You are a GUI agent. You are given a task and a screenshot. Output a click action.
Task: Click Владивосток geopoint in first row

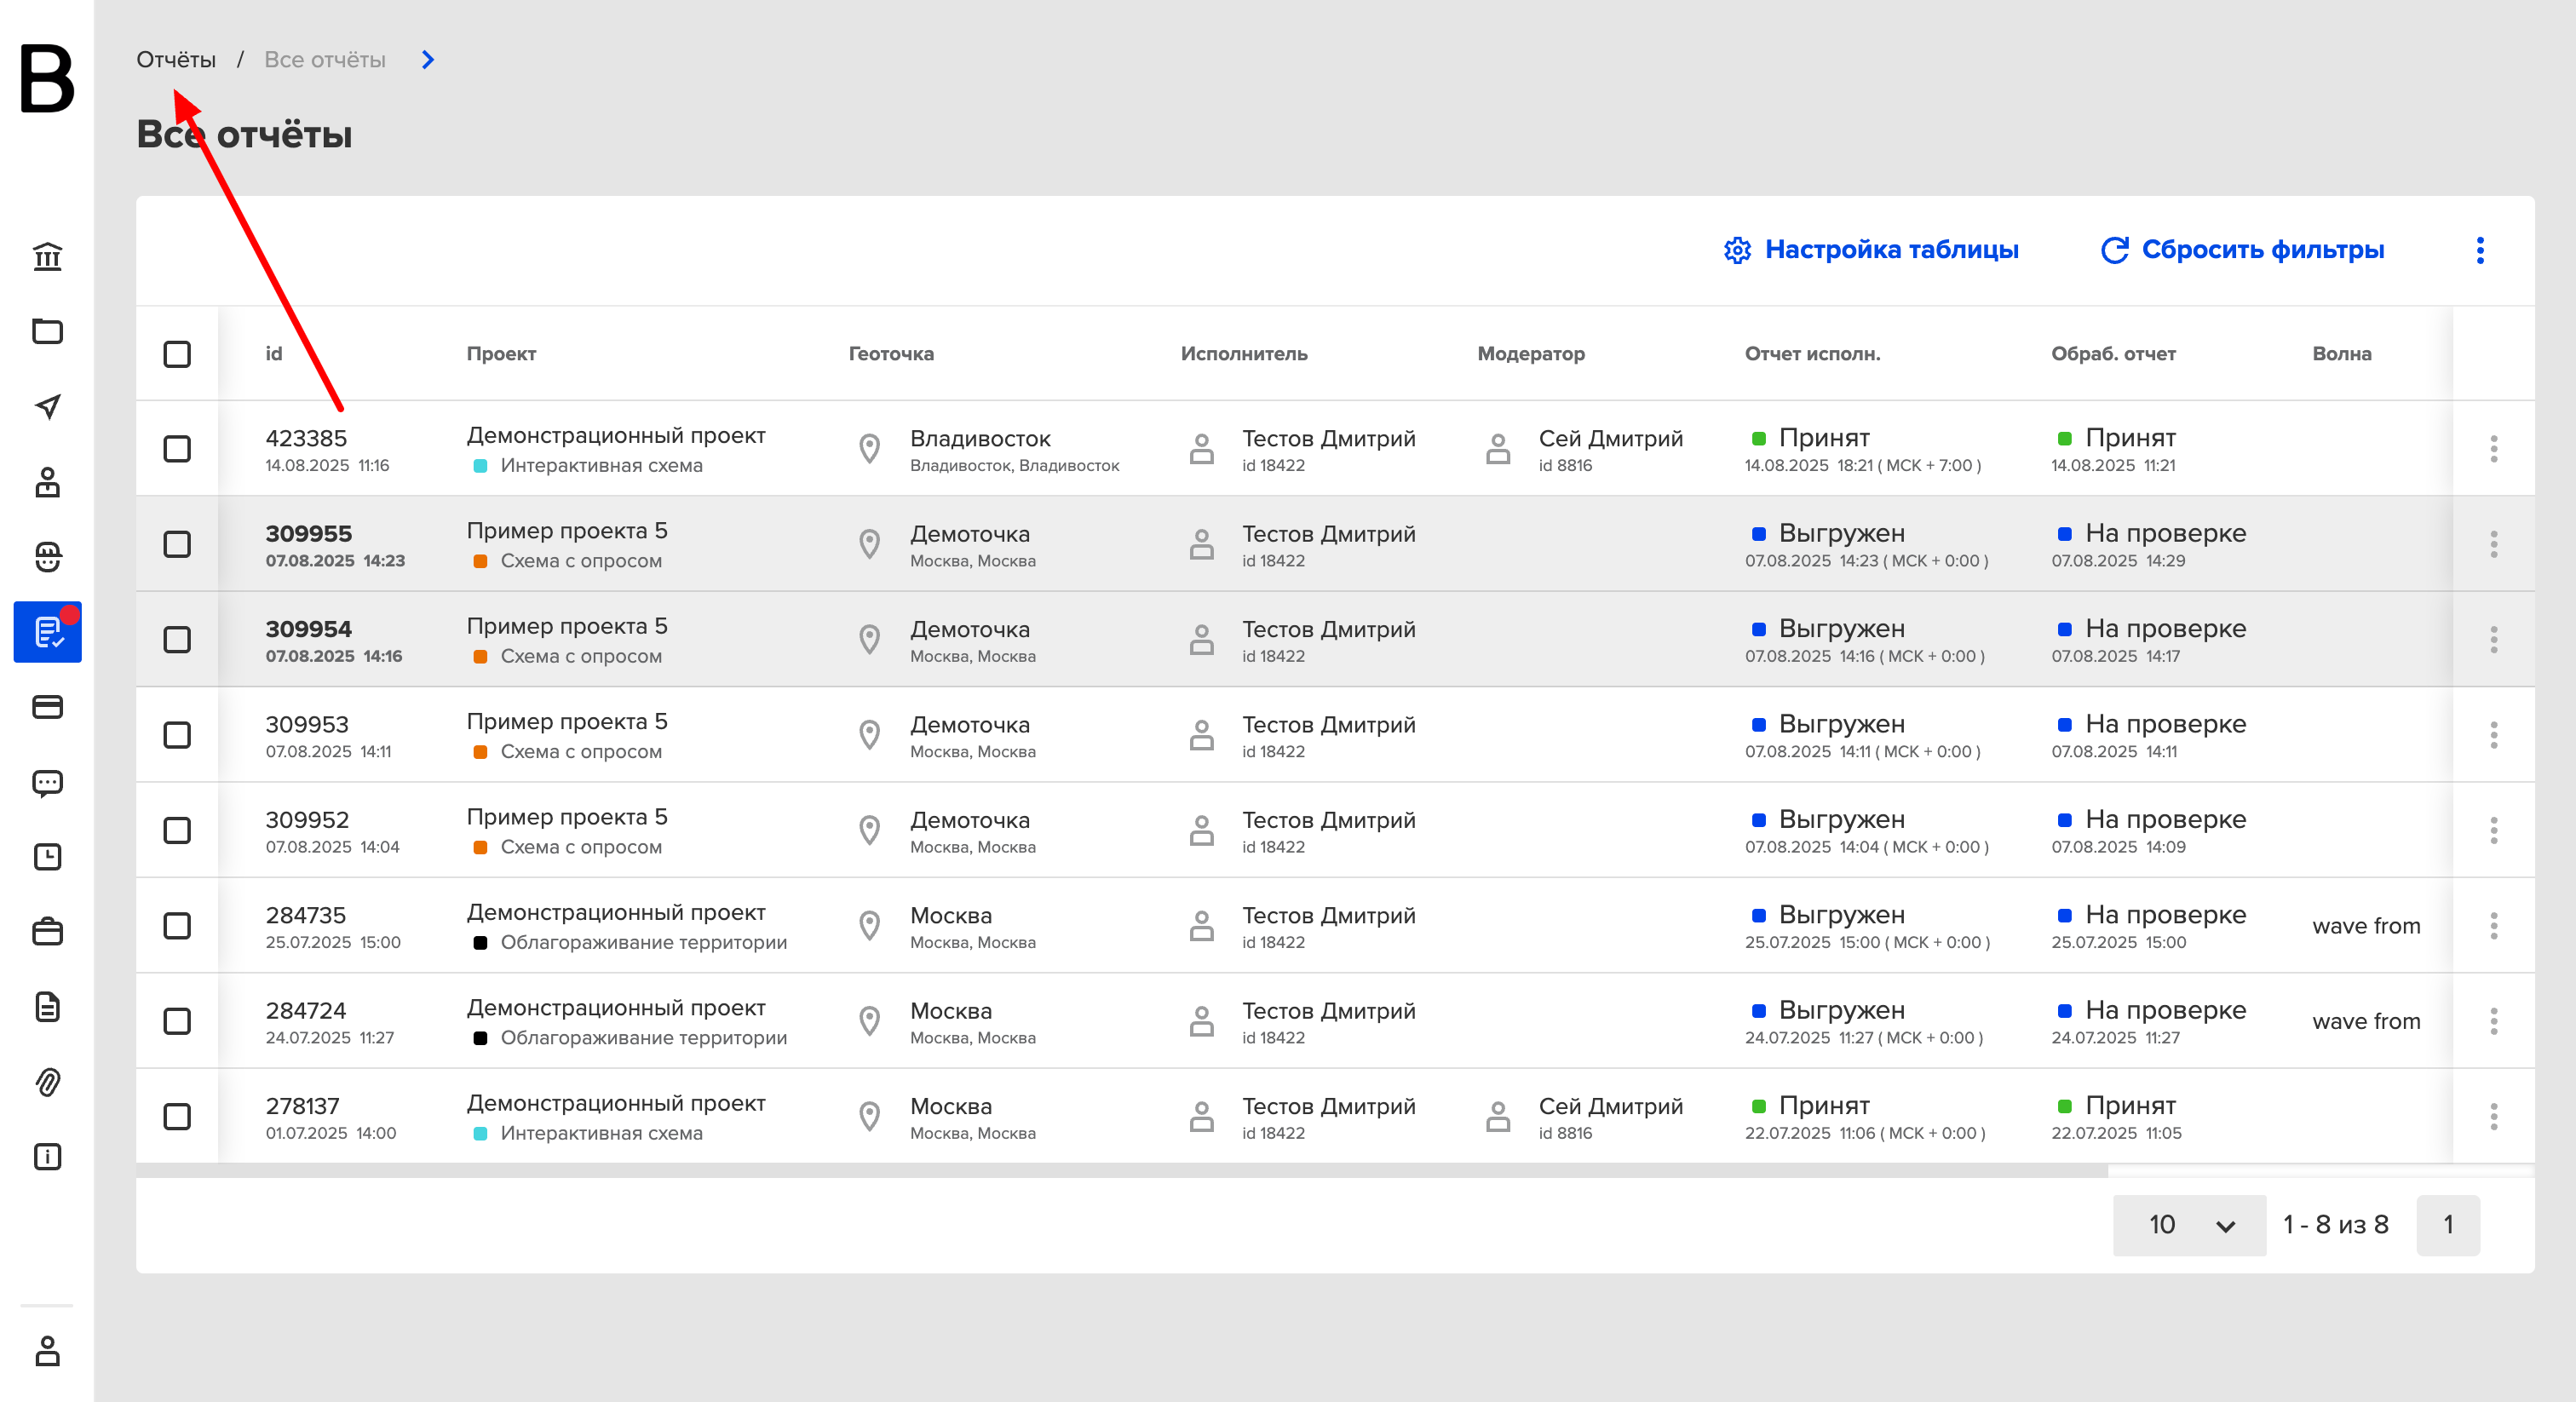coord(980,439)
